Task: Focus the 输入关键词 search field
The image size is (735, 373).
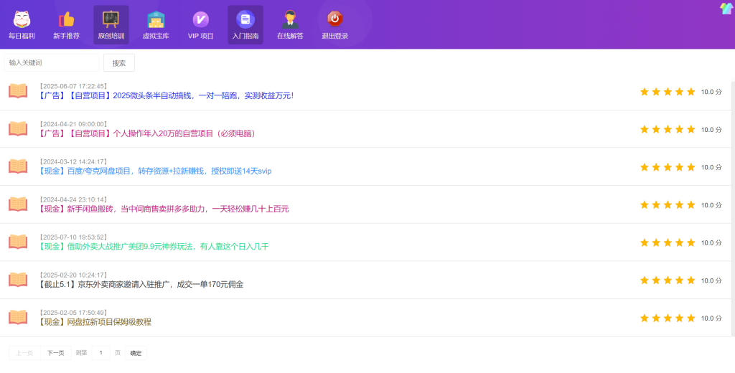Action: (52, 63)
